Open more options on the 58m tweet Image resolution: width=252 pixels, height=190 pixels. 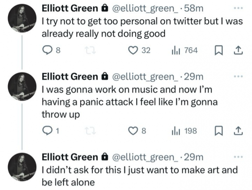[238, 8]
